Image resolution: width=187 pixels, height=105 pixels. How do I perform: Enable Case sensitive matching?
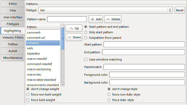tap(103, 59)
